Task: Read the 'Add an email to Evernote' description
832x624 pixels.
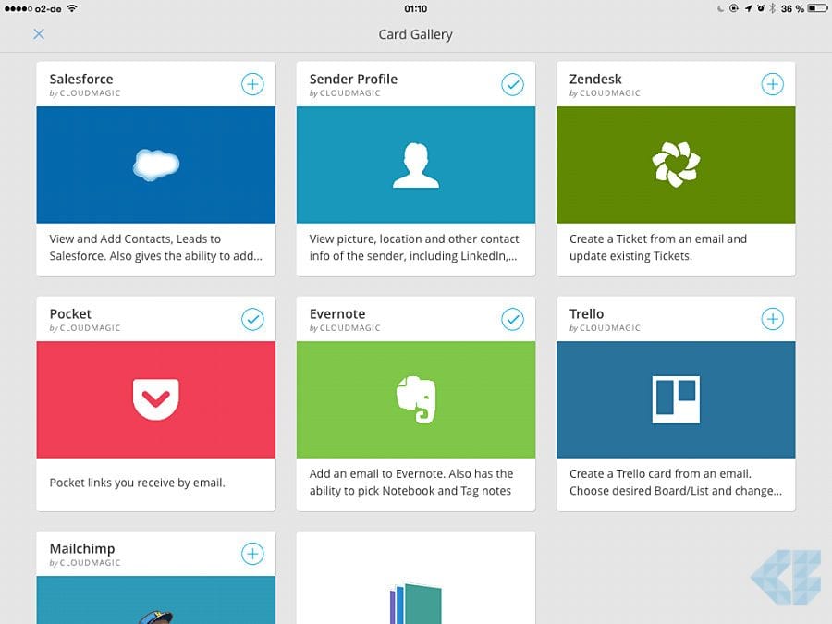Action: pos(411,483)
